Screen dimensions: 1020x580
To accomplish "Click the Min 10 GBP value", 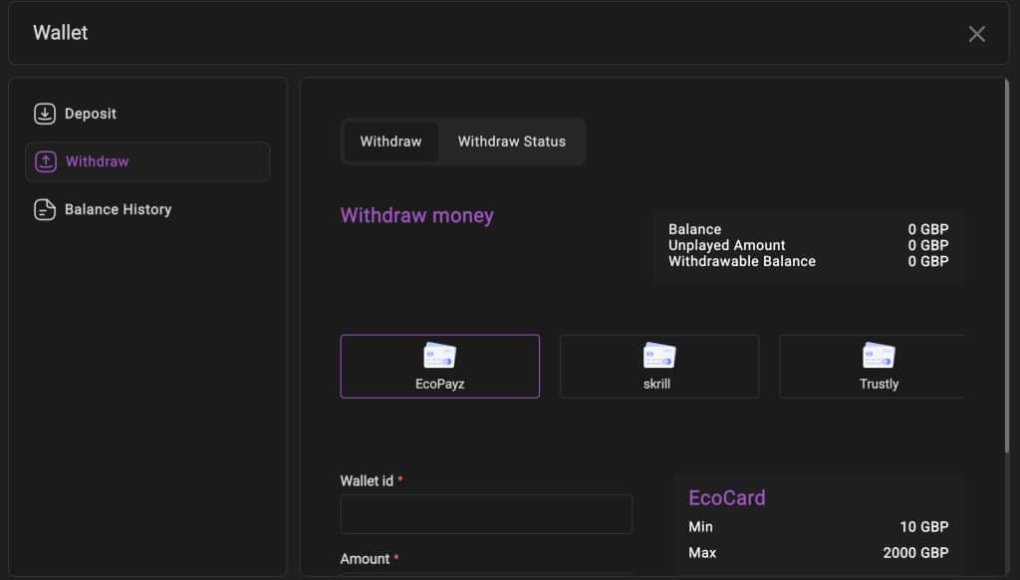I will tap(923, 526).
